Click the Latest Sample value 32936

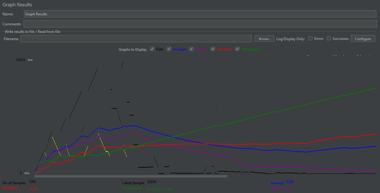point(151,182)
